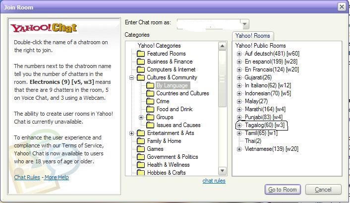Expand the Punjabi room list
The width and height of the screenshot is (350, 203).
[x=239, y=117]
